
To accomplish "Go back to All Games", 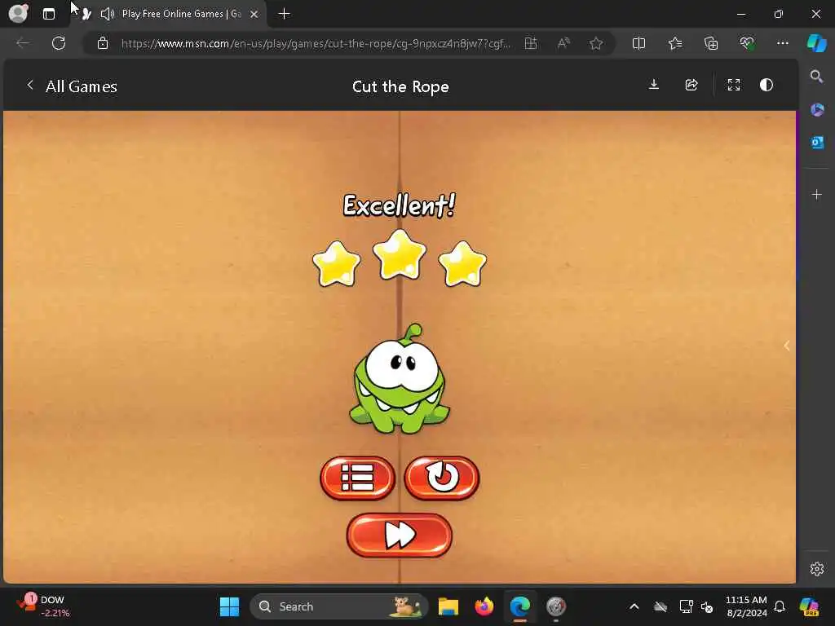I will point(72,86).
